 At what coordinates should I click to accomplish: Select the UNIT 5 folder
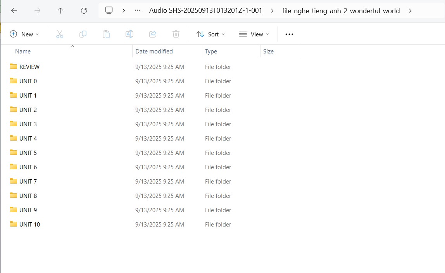28,153
